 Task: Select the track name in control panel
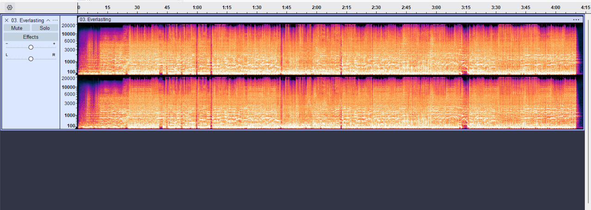pos(28,20)
